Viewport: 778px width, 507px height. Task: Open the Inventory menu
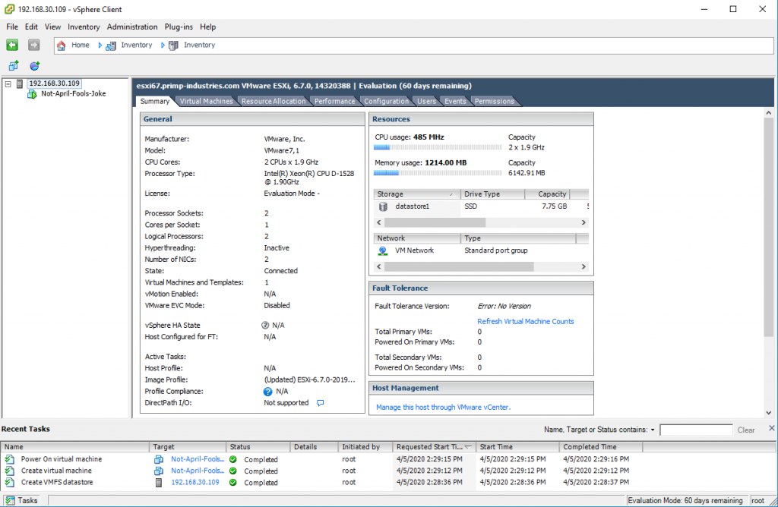pos(84,27)
